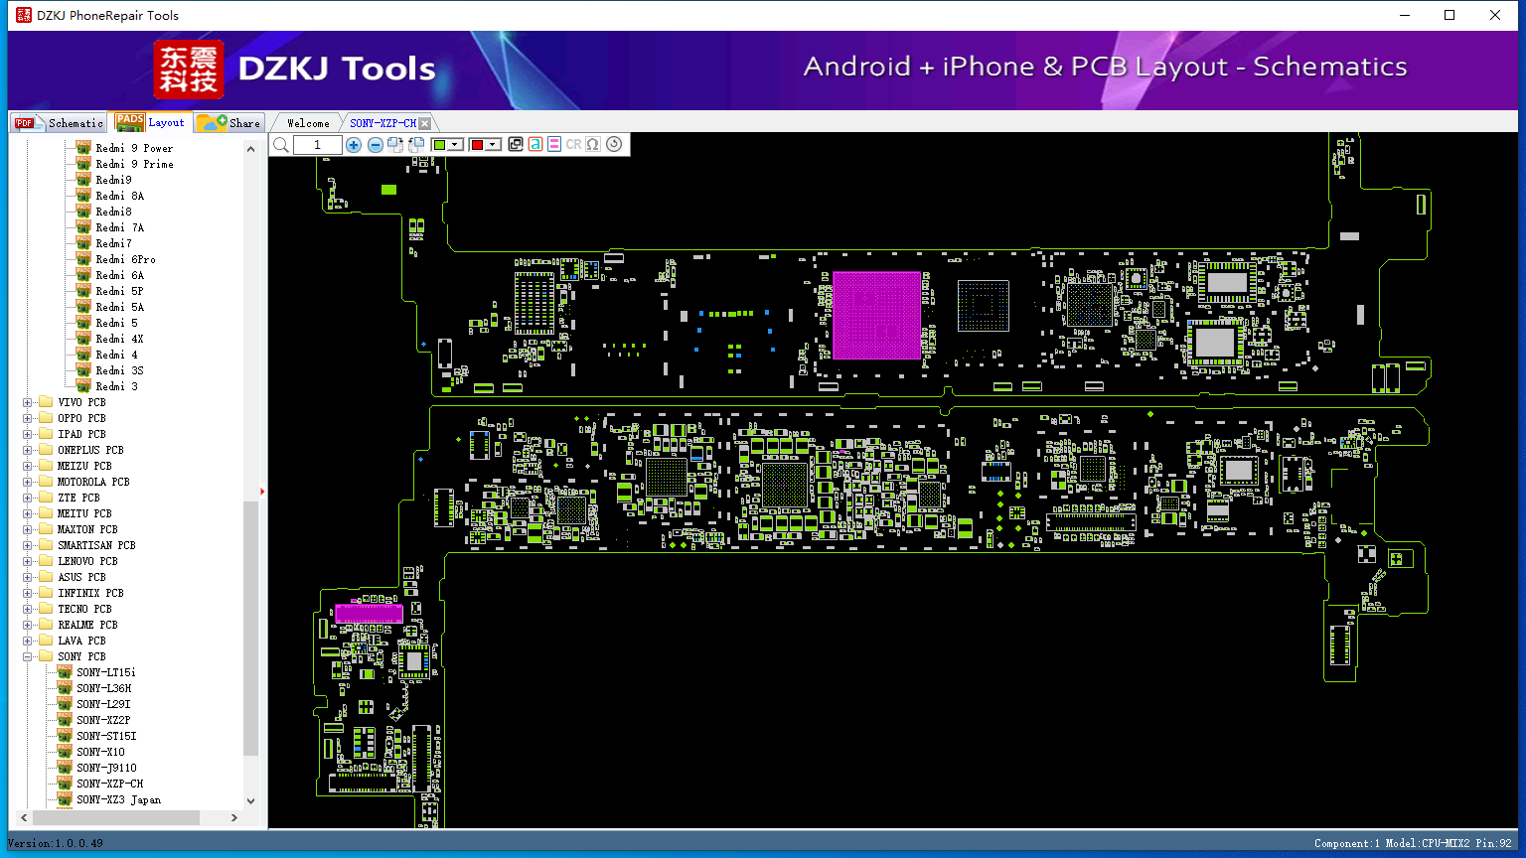Open the SONY-X10 layout
1526x858 pixels.
(100, 752)
